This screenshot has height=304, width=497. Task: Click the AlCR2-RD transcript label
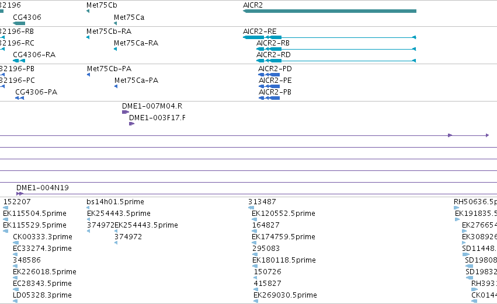point(273,55)
